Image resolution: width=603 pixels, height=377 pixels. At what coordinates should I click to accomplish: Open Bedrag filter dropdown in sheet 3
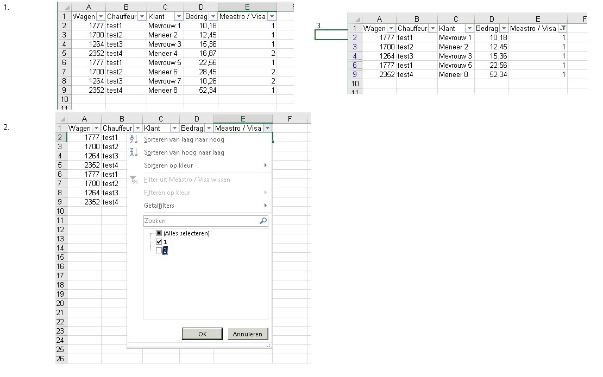click(504, 28)
